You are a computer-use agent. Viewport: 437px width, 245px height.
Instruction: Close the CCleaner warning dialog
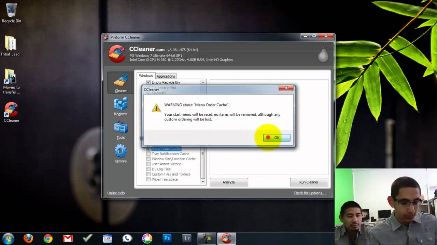(x=286, y=88)
